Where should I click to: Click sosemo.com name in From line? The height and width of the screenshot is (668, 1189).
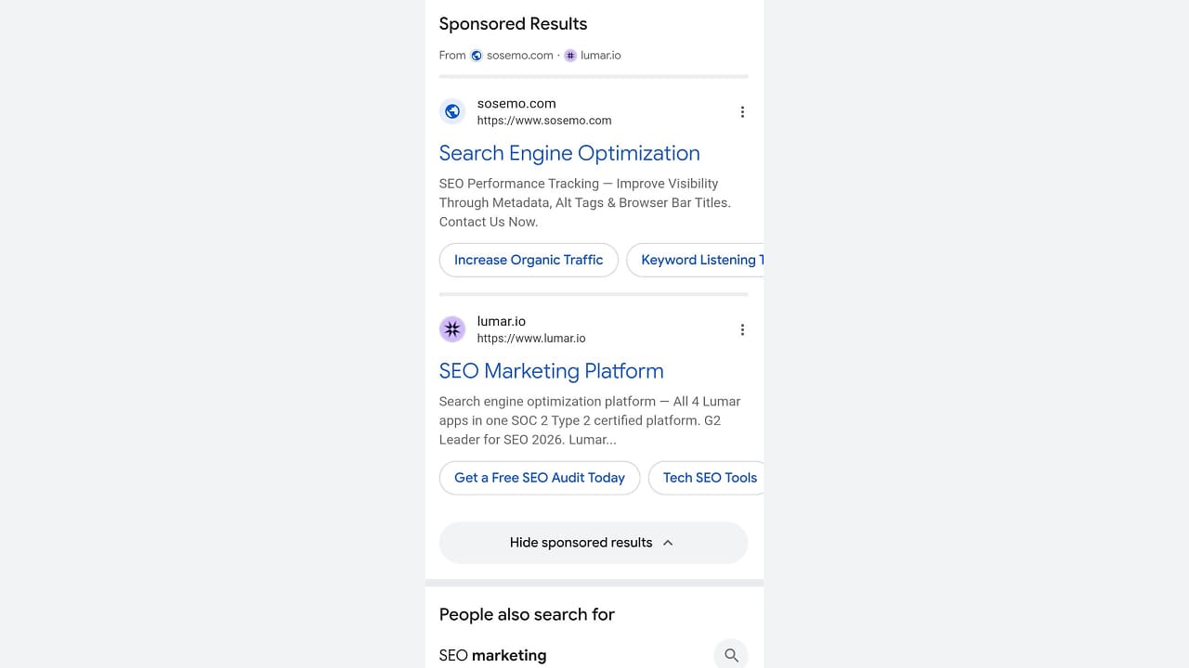click(520, 56)
